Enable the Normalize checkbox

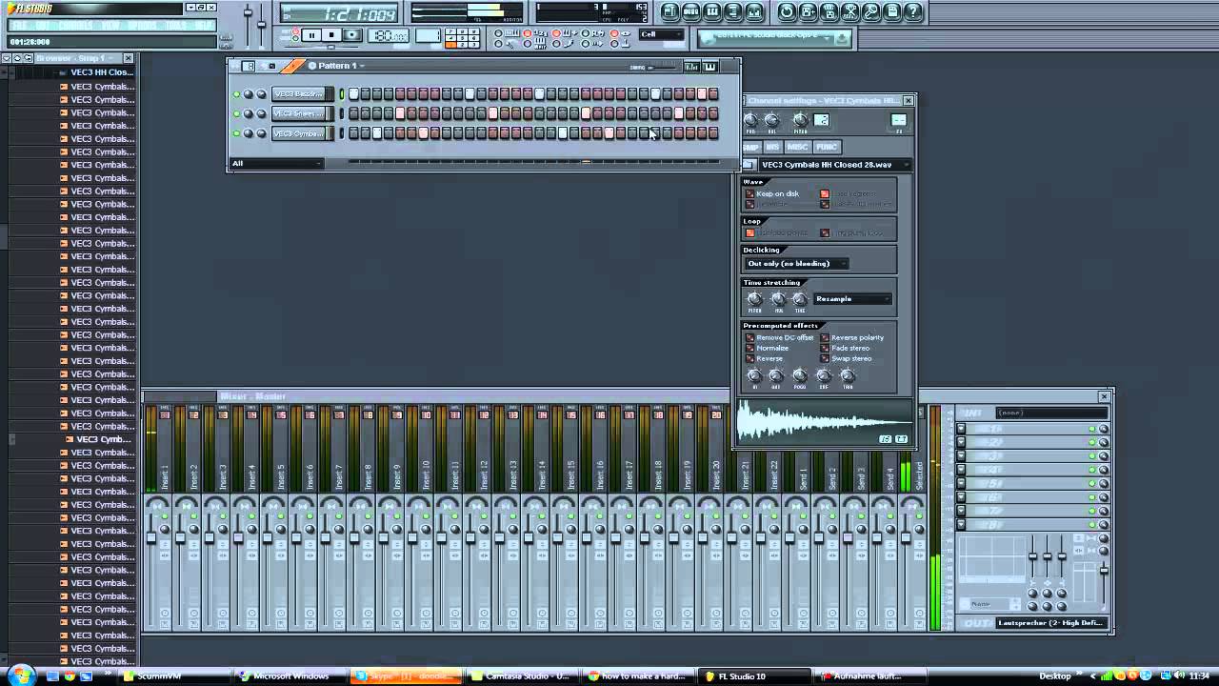[750, 348]
